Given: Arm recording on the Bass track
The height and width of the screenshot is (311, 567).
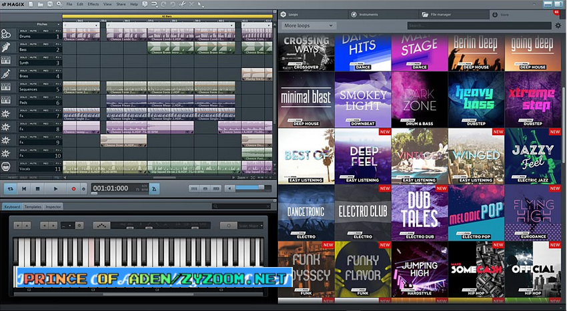Looking at the screenshot, I should coord(46,44).
